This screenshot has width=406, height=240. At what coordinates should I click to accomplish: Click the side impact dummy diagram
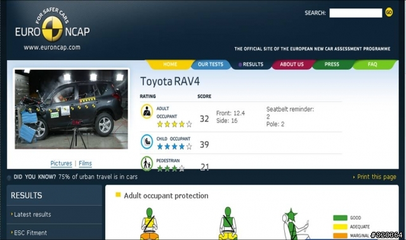pos(296,224)
